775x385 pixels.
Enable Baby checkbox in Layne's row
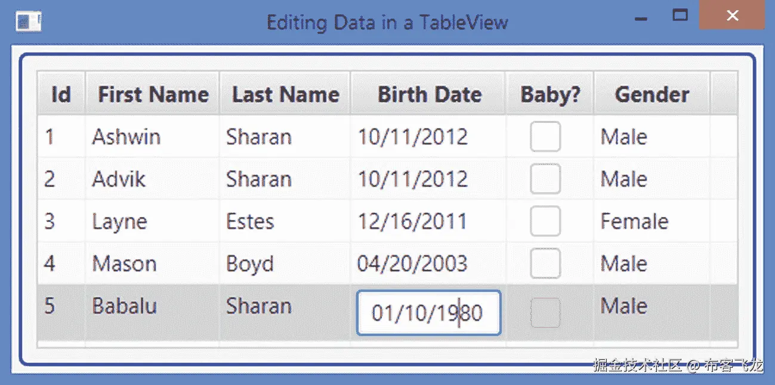(545, 221)
